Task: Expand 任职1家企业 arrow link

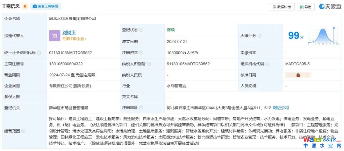Action: point(74,39)
